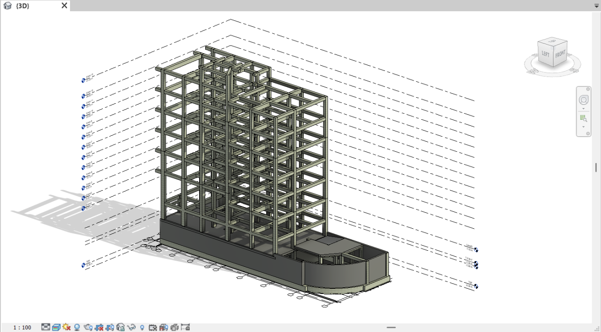
Task: Toggle the Crop View icon
Action: (x=99, y=327)
